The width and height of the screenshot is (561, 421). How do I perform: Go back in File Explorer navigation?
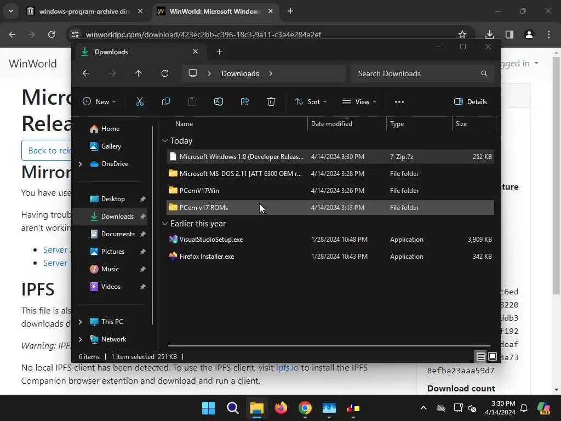coord(86,73)
